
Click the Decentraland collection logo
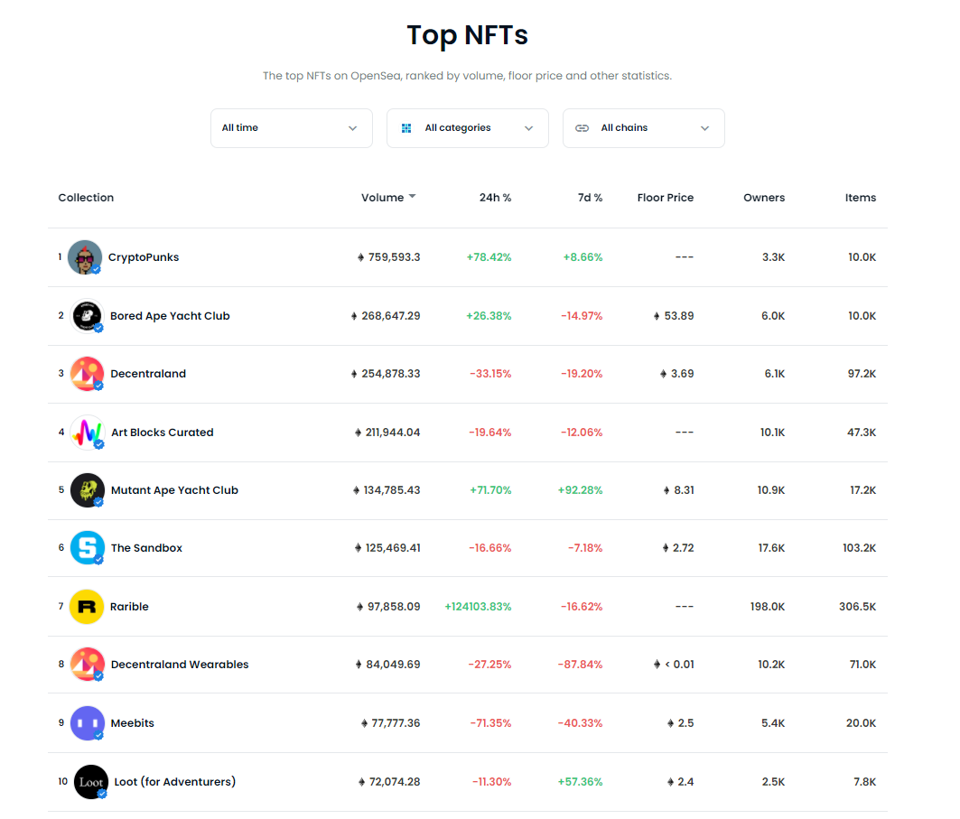tap(88, 374)
